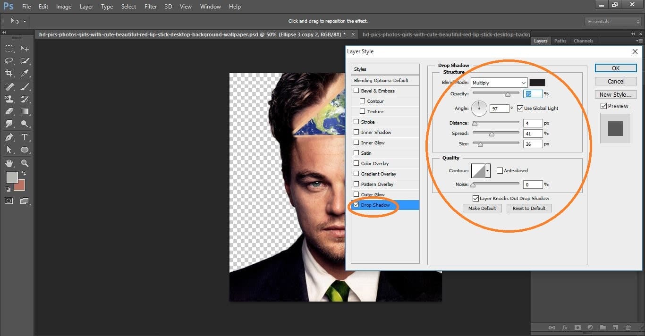The image size is (645, 336).
Task: Select the Pen tool
Action: pyautogui.click(x=8, y=137)
